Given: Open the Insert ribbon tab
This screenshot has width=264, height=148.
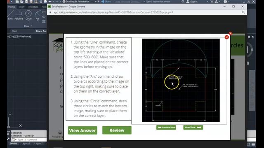Looking at the screenshot, I should 21,7.
